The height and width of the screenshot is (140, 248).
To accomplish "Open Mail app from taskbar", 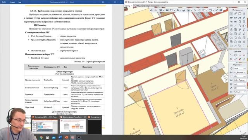I will pyautogui.click(x=53, y=137).
